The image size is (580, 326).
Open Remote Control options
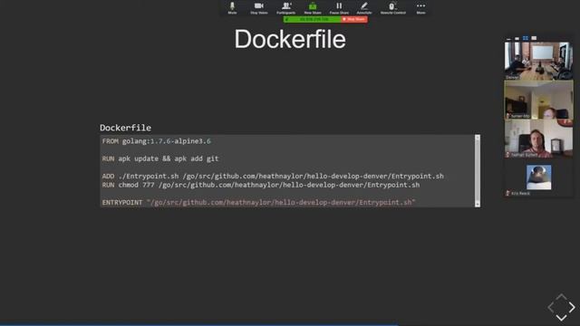pos(392,8)
